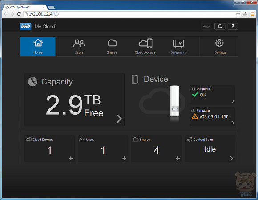258x200 pixels.
Task: Expand the Diagnosis panel arrow
Action: click(233, 101)
